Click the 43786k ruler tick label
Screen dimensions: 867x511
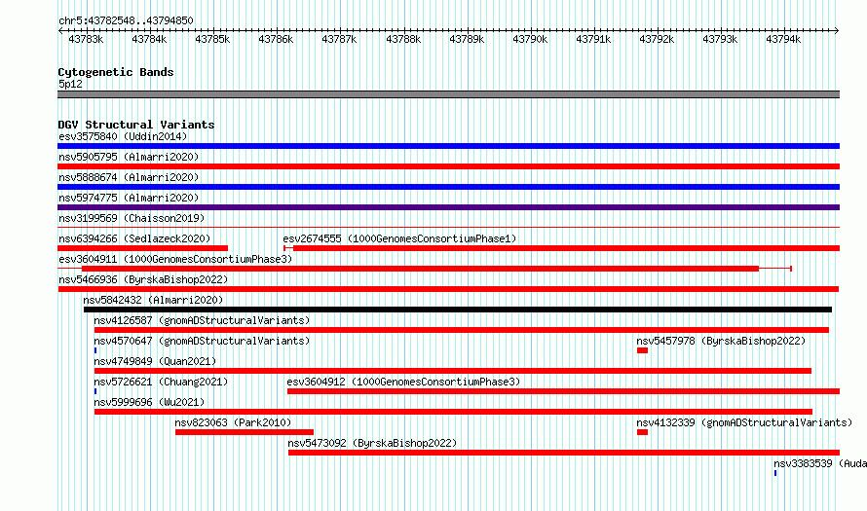point(276,39)
